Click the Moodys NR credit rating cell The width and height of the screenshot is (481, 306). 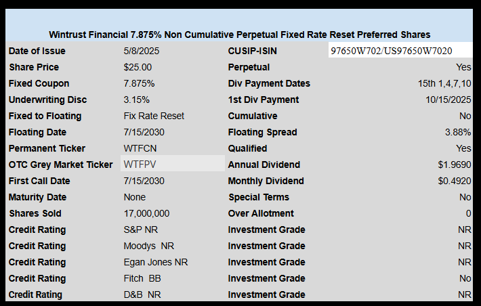click(149, 246)
